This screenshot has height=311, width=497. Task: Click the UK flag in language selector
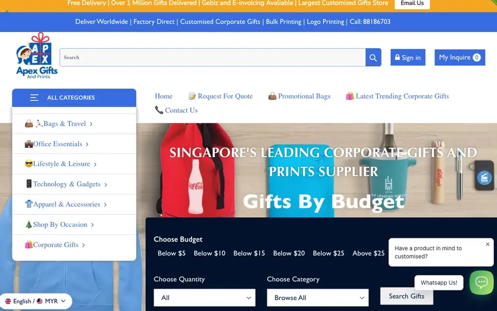click(x=8, y=301)
